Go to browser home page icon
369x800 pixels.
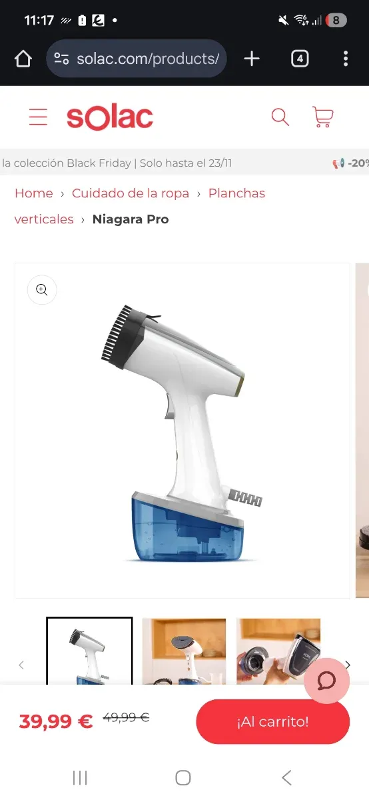tap(23, 59)
